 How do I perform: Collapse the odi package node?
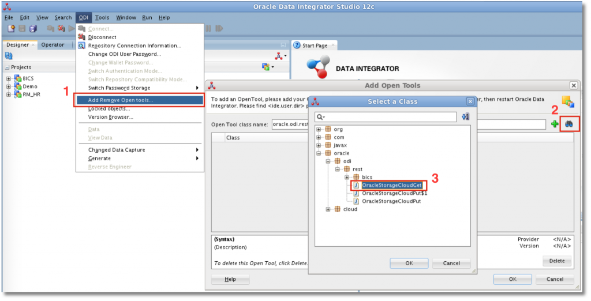328,161
